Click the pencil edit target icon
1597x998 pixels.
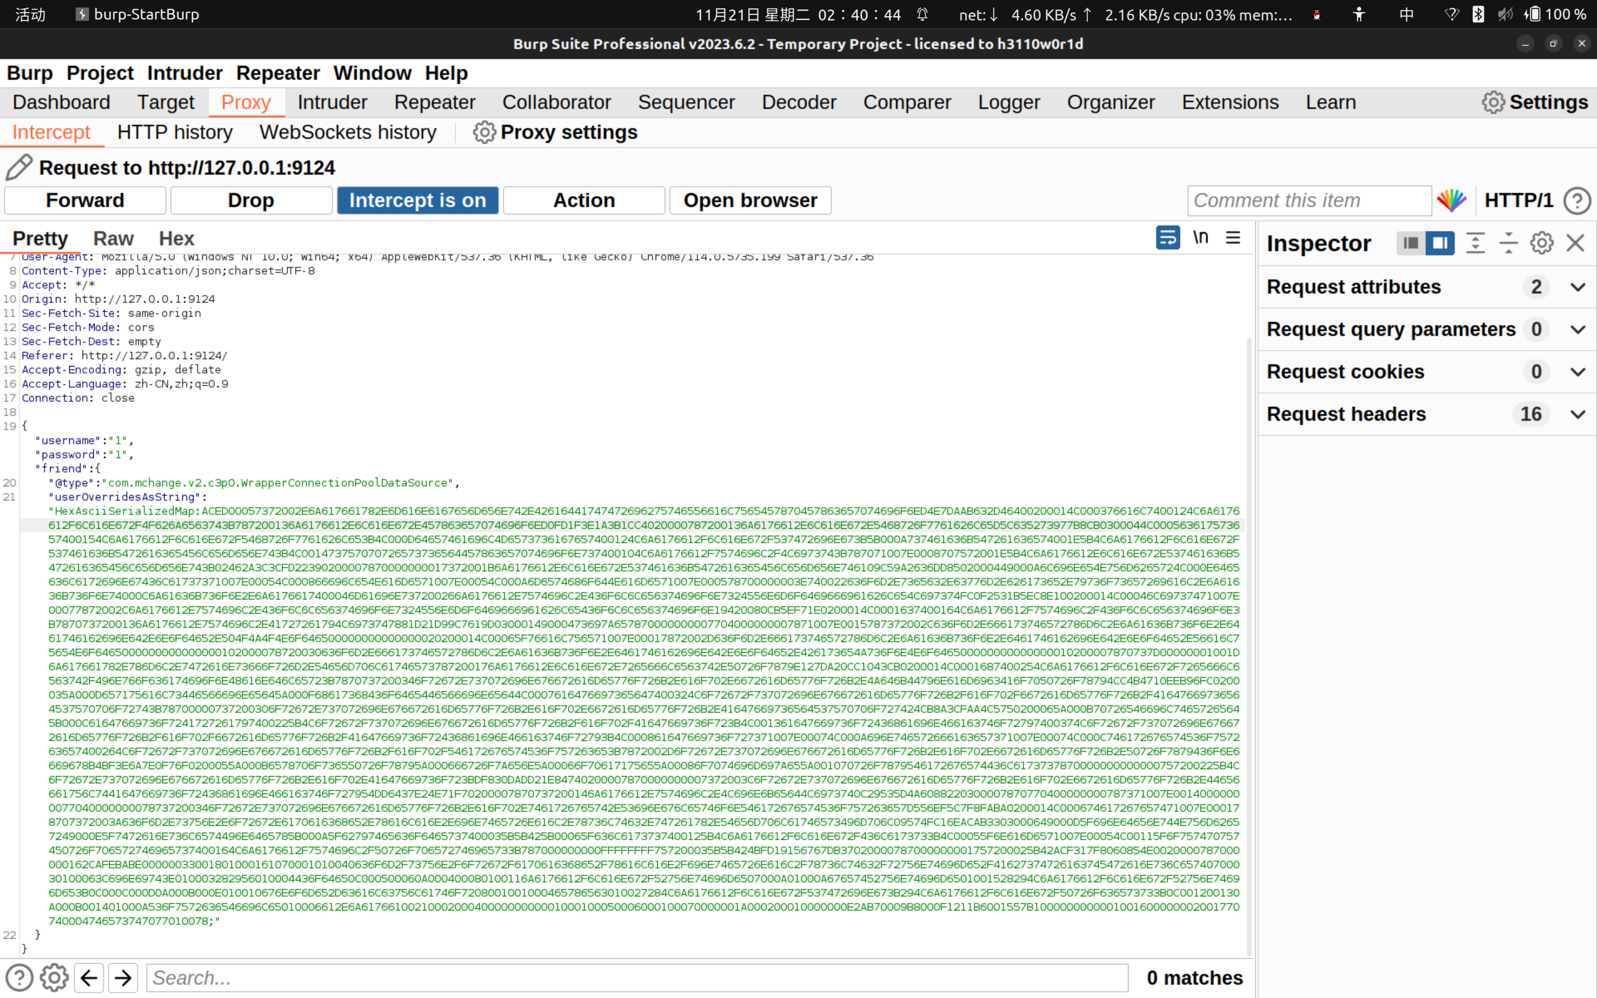click(x=19, y=167)
